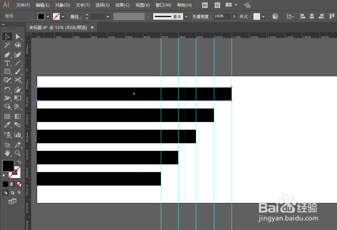Pick the Paintbrush tool
This screenshot has width=337, height=230.
pos(18,71)
